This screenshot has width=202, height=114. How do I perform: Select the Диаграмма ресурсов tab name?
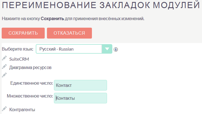pos(30,68)
